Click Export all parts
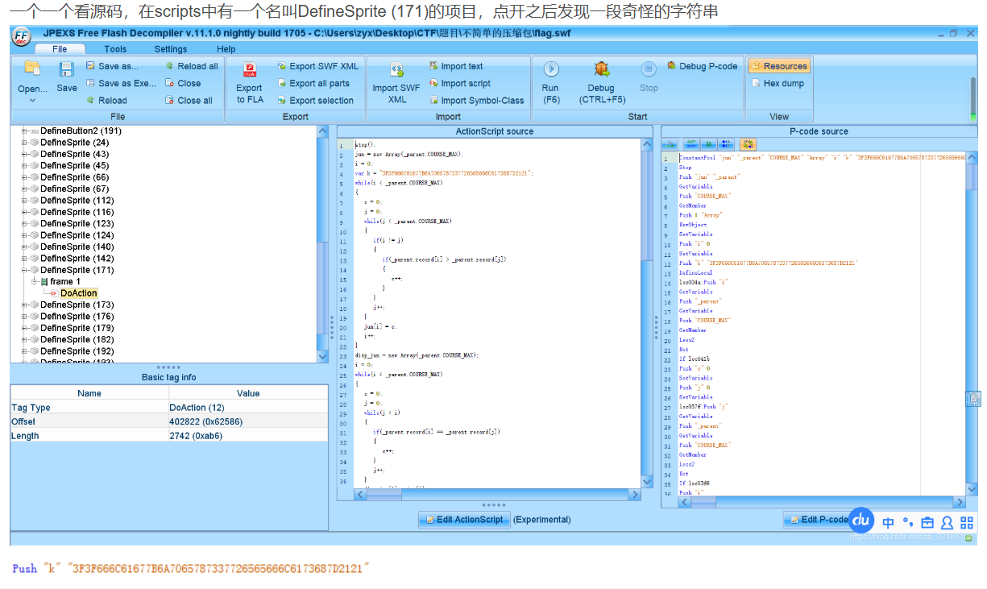Screen dimensions: 987x589 [x=313, y=83]
